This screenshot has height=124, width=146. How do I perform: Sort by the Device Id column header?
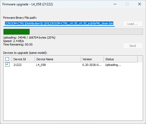click(x=23, y=59)
